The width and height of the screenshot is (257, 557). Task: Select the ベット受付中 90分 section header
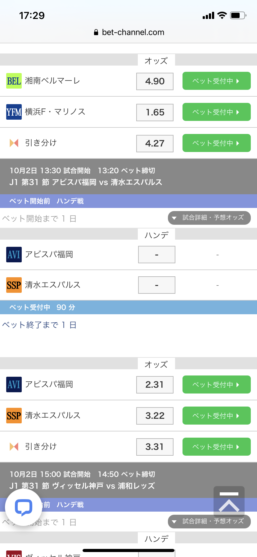tap(128, 307)
